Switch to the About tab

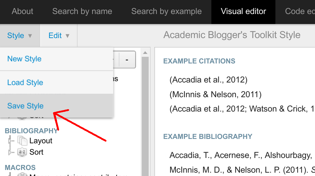coord(22,11)
